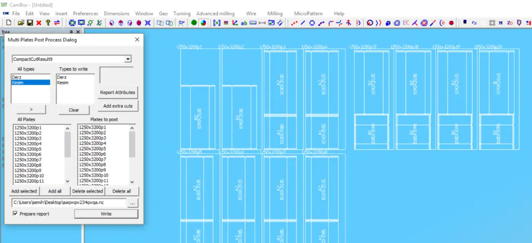This screenshot has height=243, width=532.
Task: Click the Delete all button
Action: [x=122, y=191]
